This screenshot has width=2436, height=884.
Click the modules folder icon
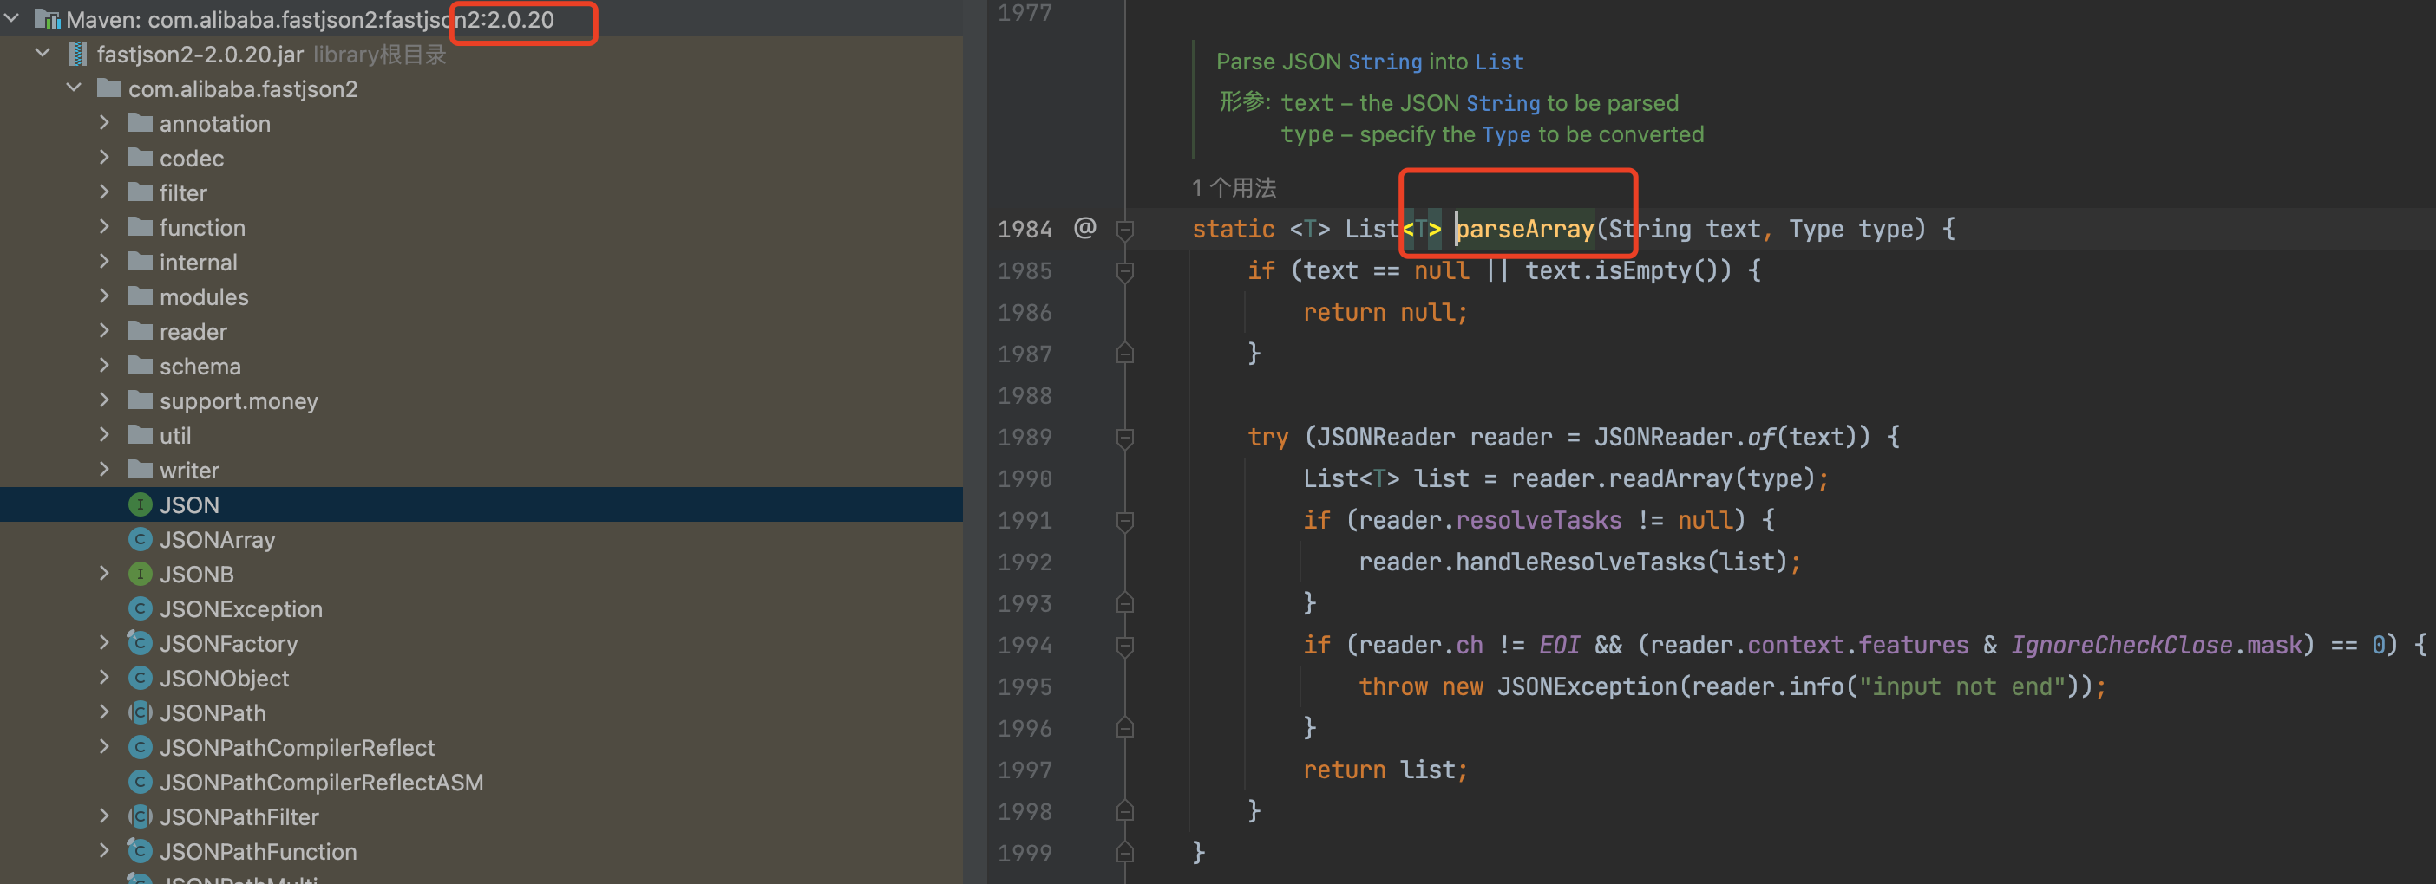point(141,296)
